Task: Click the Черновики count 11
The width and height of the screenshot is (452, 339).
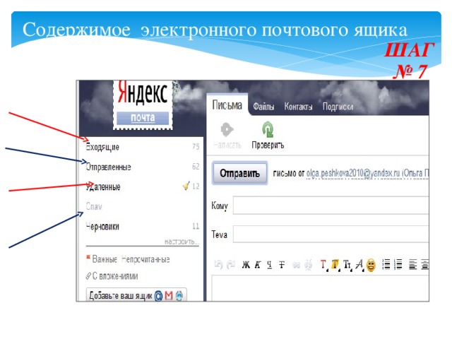Action: pyautogui.click(x=196, y=226)
